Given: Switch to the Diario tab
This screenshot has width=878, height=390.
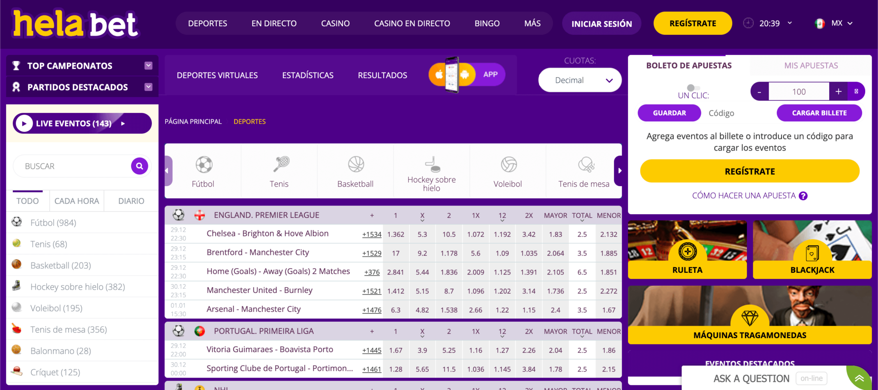Looking at the screenshot, I should (x=131, y=201).
